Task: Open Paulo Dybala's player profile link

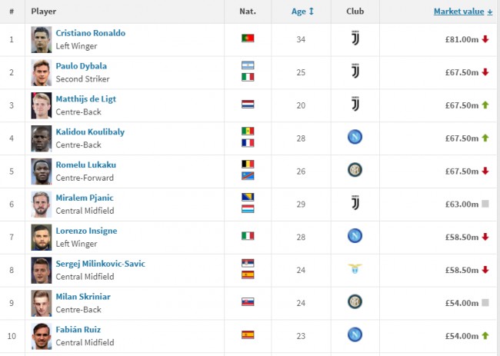Action: click(x=81, y=66)
